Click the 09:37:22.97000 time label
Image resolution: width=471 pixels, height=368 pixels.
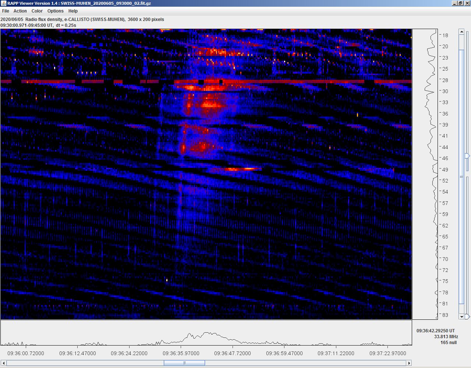[388, 353]
